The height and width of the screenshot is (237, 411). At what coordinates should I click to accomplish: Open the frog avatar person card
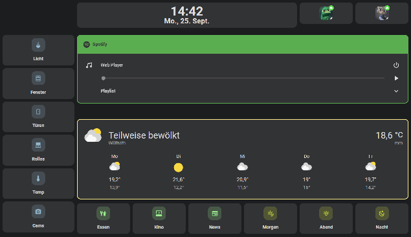(x=326, y=14)
